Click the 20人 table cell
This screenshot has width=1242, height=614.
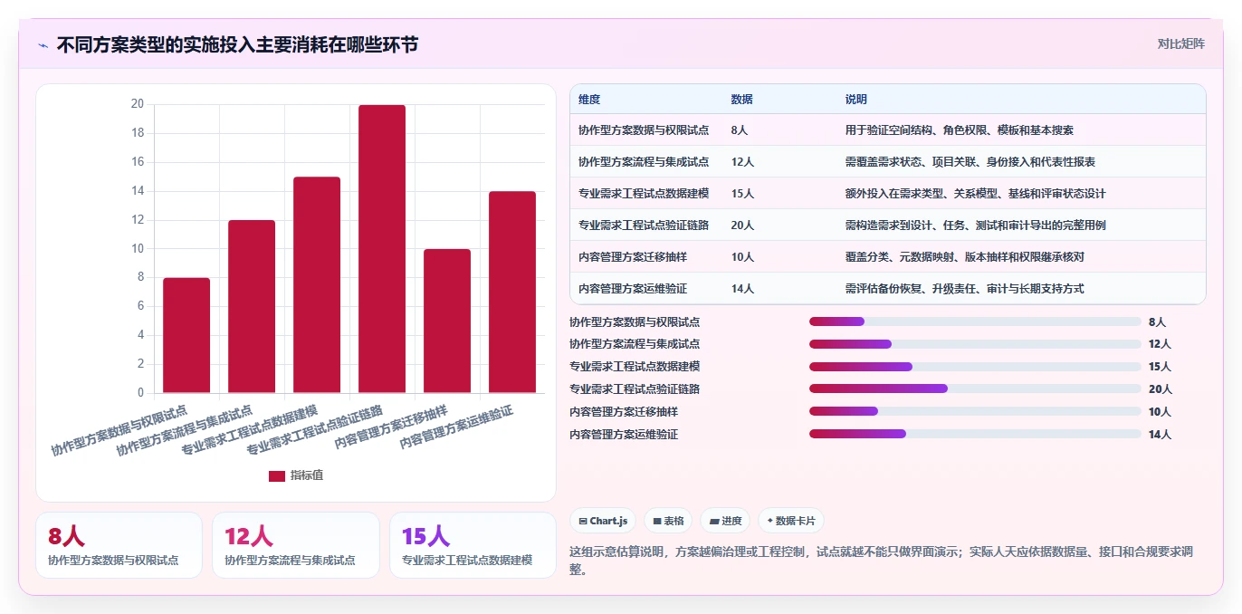742,225
